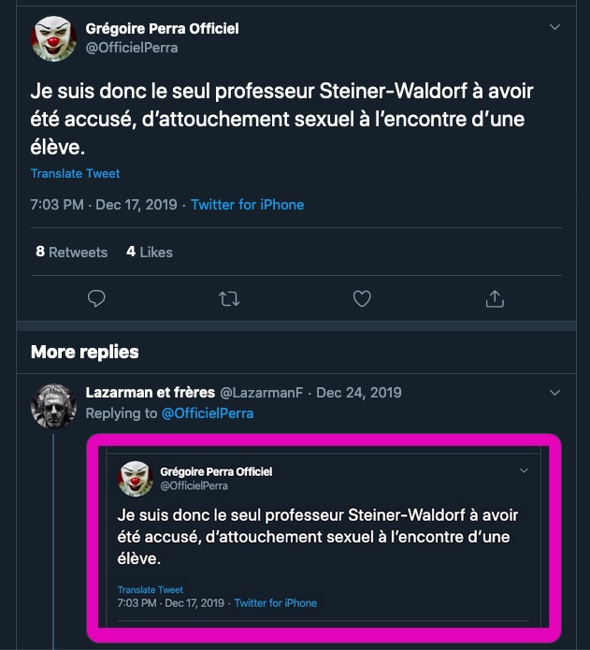Open the Twitter for iPhone source link in the main tweet
590x650 pixels.
pyautogui.click(x=247, y=205)
